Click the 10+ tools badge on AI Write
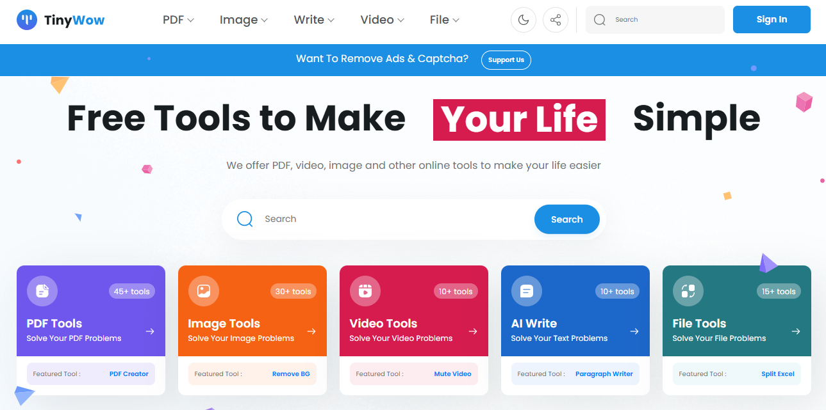 point(616,292)
